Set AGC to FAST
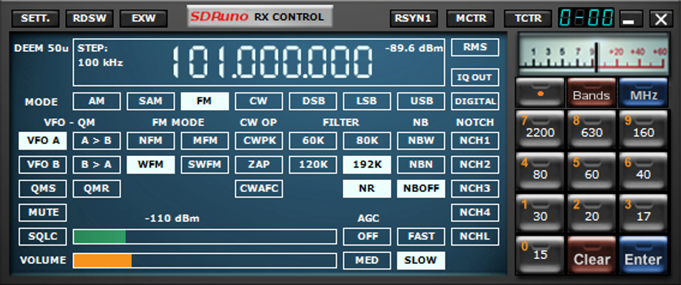The width and height of the screenshot is (681, 285). [x=421, y=237]
